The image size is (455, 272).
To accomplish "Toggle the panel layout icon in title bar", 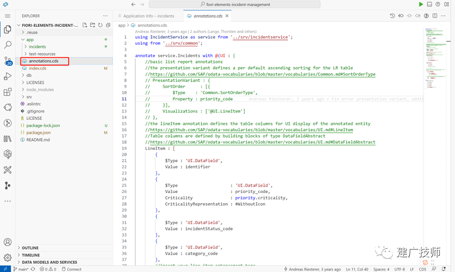I will coord(429,4).
